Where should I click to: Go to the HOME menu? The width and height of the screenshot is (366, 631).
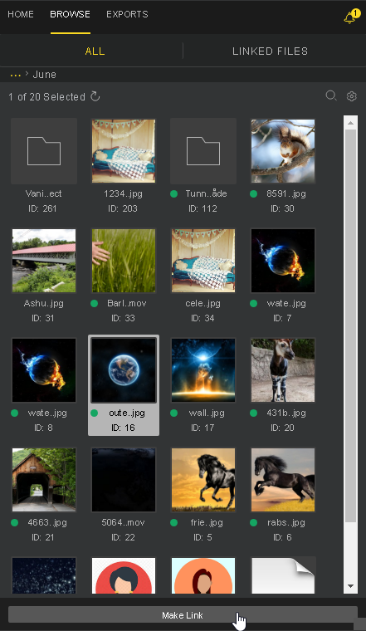[21, 14]
